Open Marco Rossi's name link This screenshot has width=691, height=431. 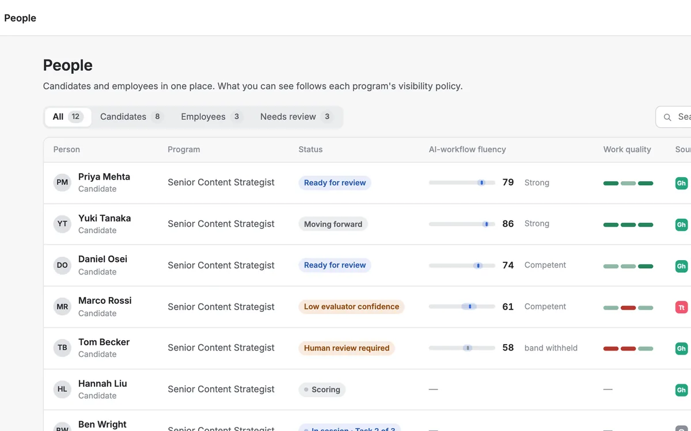tap(105, 300)
